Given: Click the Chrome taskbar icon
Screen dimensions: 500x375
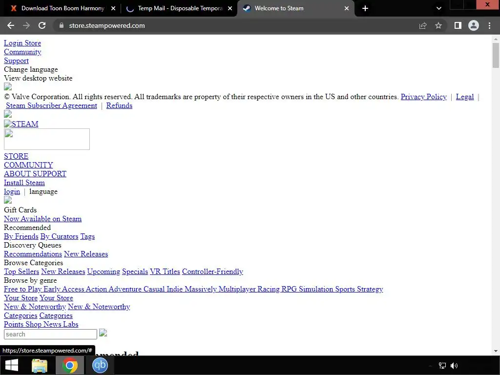Looking at the screenshot, I should 70,365.
